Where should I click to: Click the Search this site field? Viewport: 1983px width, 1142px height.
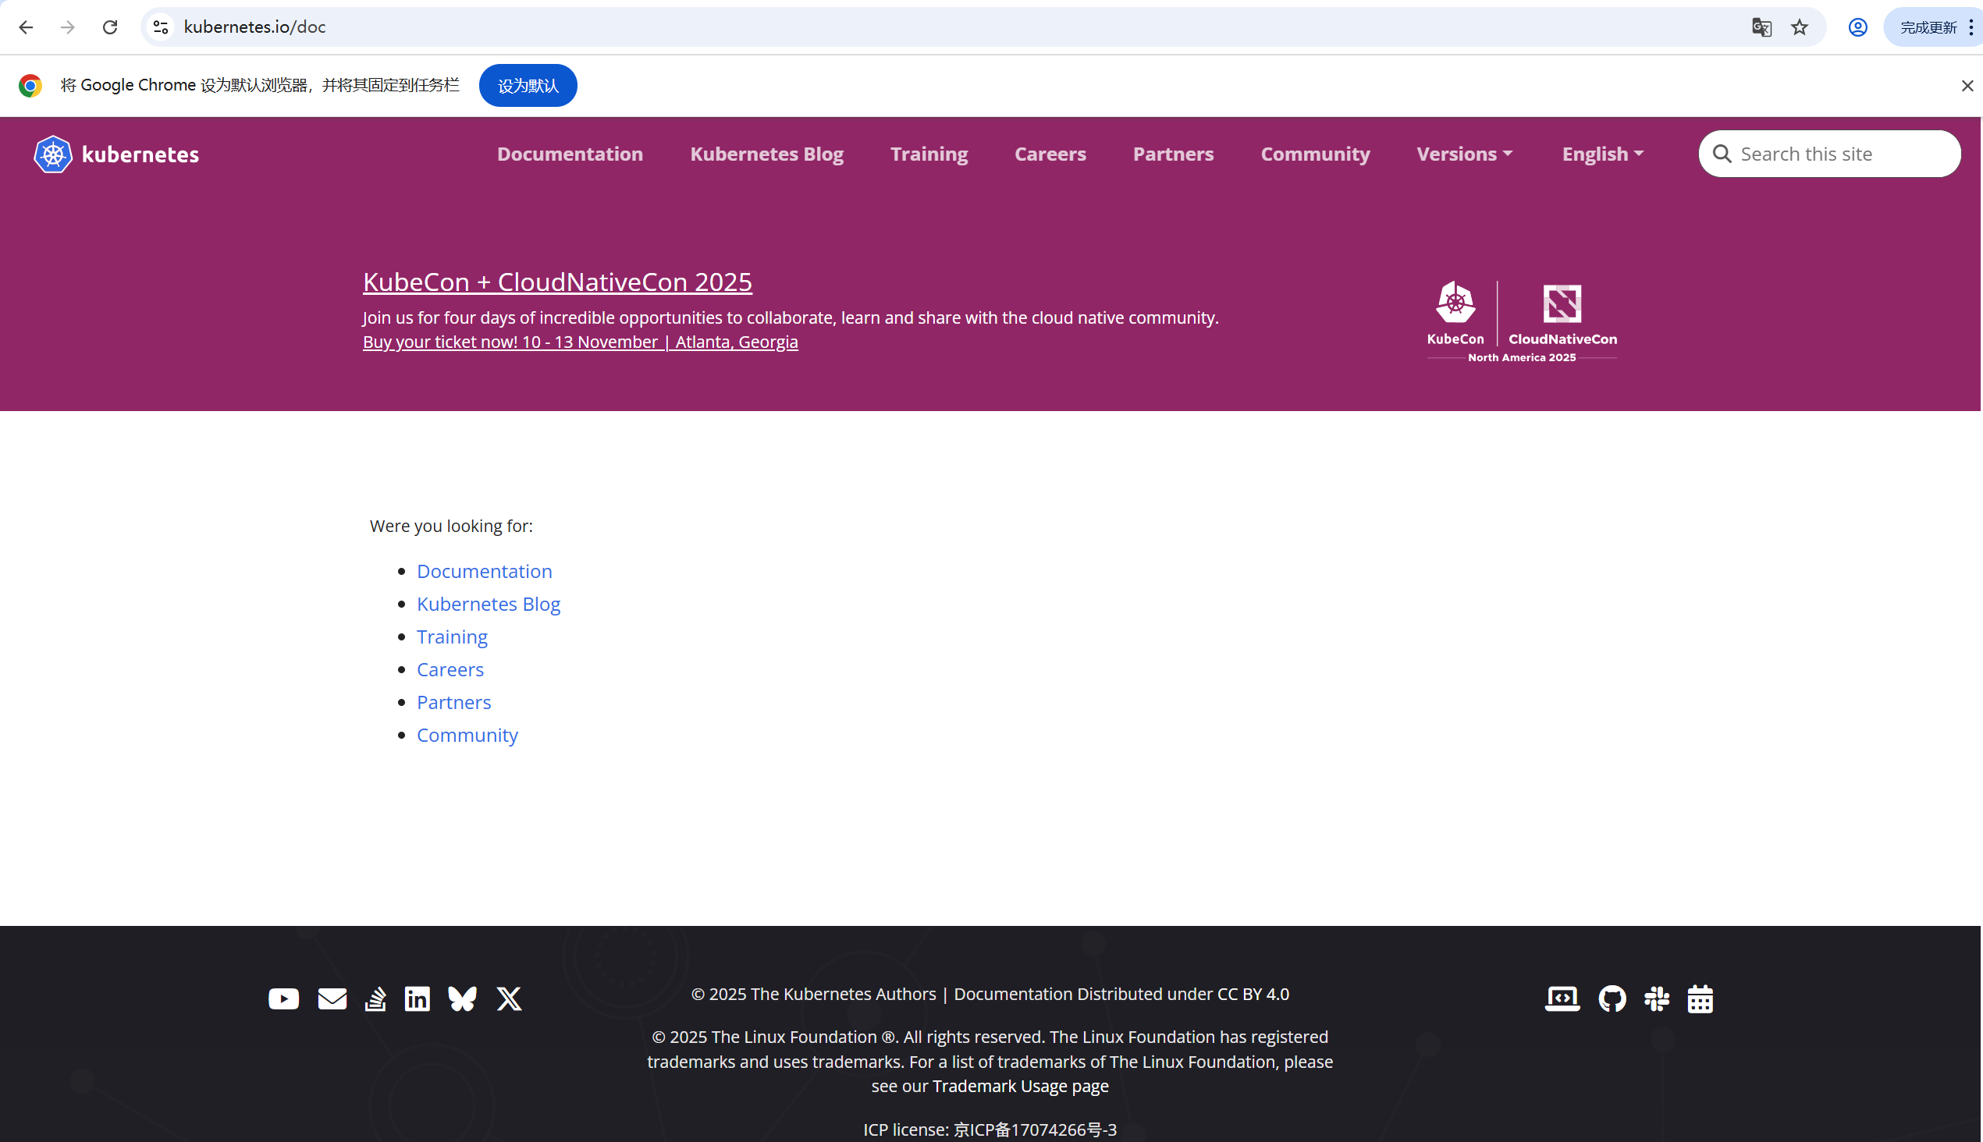tap(1840, 154)
